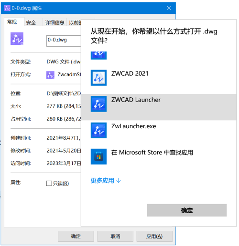
Task: Click the 大小 value 277 KB
Action: pyautogui.click(x=64, y=106)
